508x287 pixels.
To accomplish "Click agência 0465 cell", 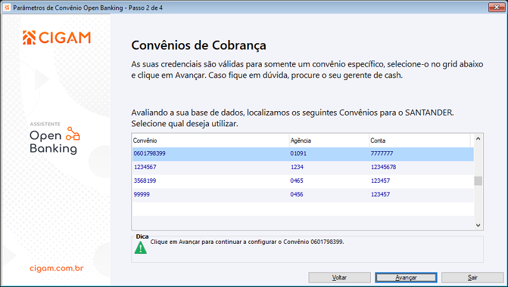I will point(329,181).
